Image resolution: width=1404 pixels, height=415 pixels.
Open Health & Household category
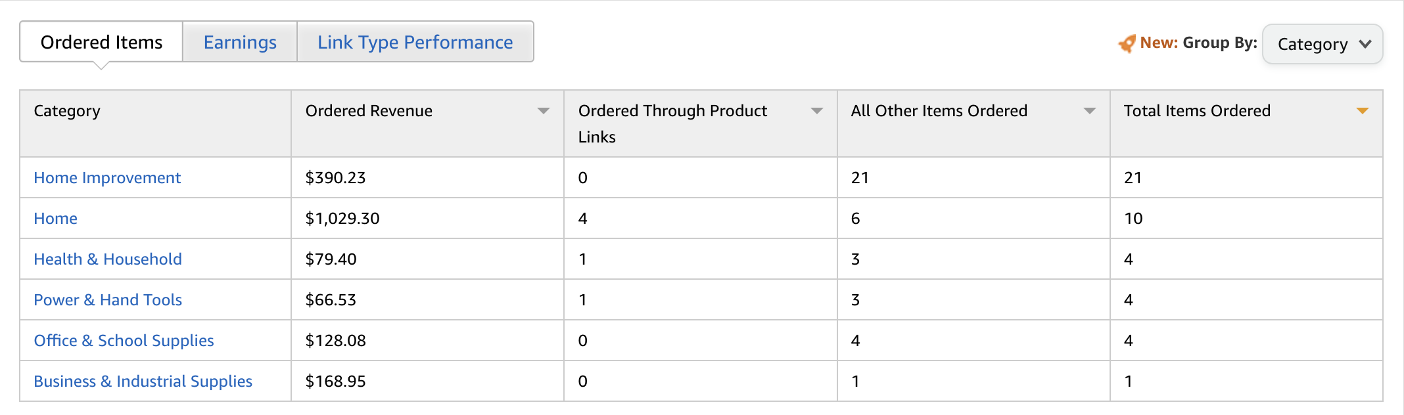pos(108,259)
